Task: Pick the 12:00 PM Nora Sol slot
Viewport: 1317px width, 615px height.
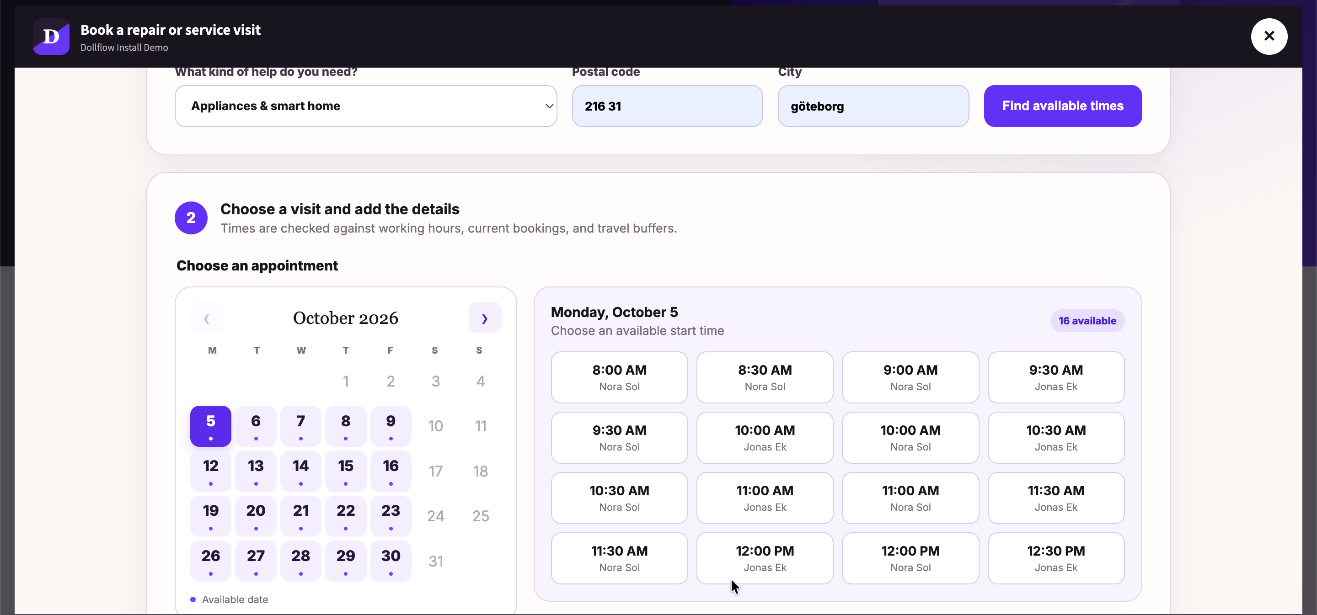Action: click(910, 558)
